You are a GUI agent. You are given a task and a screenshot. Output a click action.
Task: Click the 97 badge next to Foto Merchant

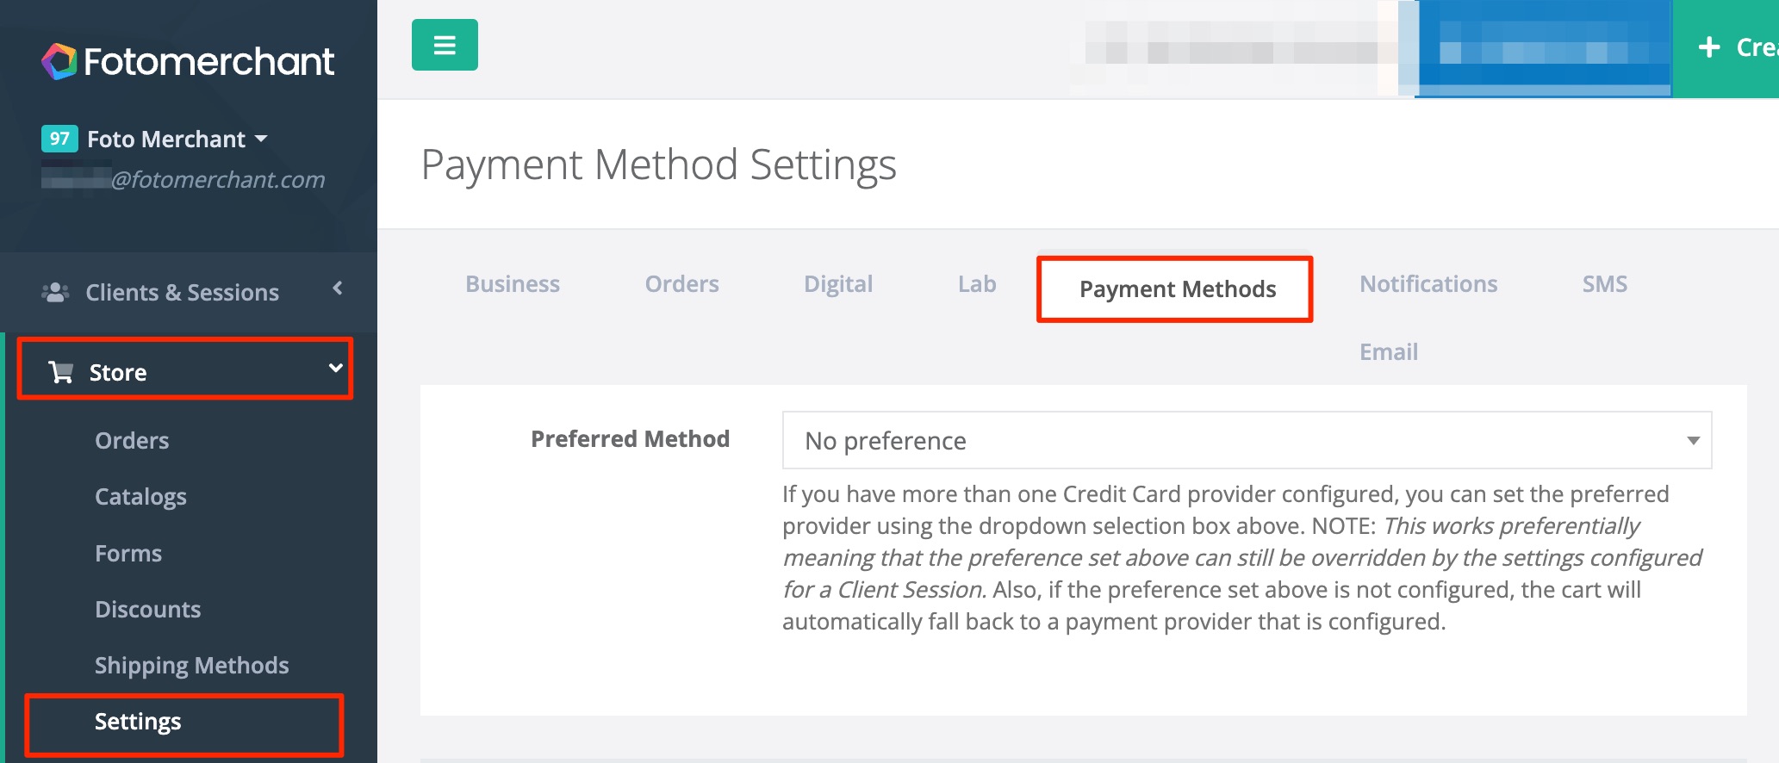(59, 139)
